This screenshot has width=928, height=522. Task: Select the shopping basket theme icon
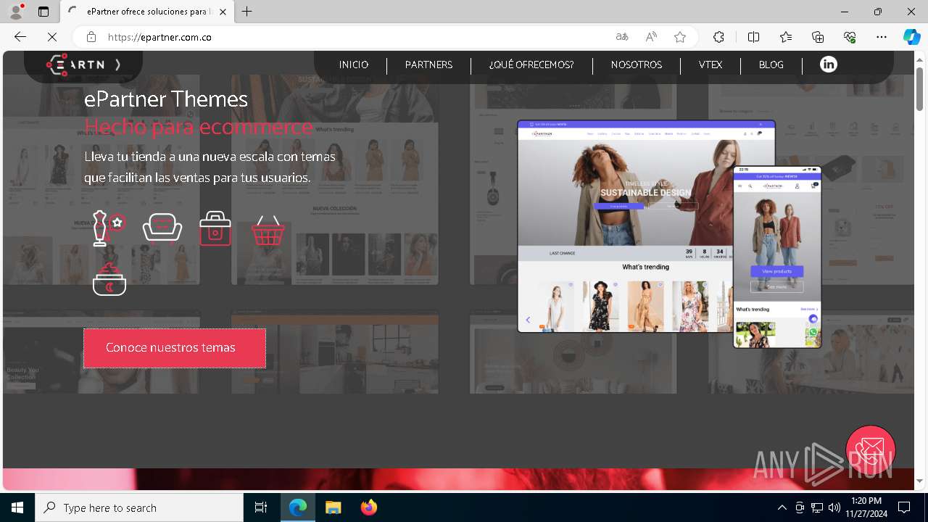click(268, 231)
